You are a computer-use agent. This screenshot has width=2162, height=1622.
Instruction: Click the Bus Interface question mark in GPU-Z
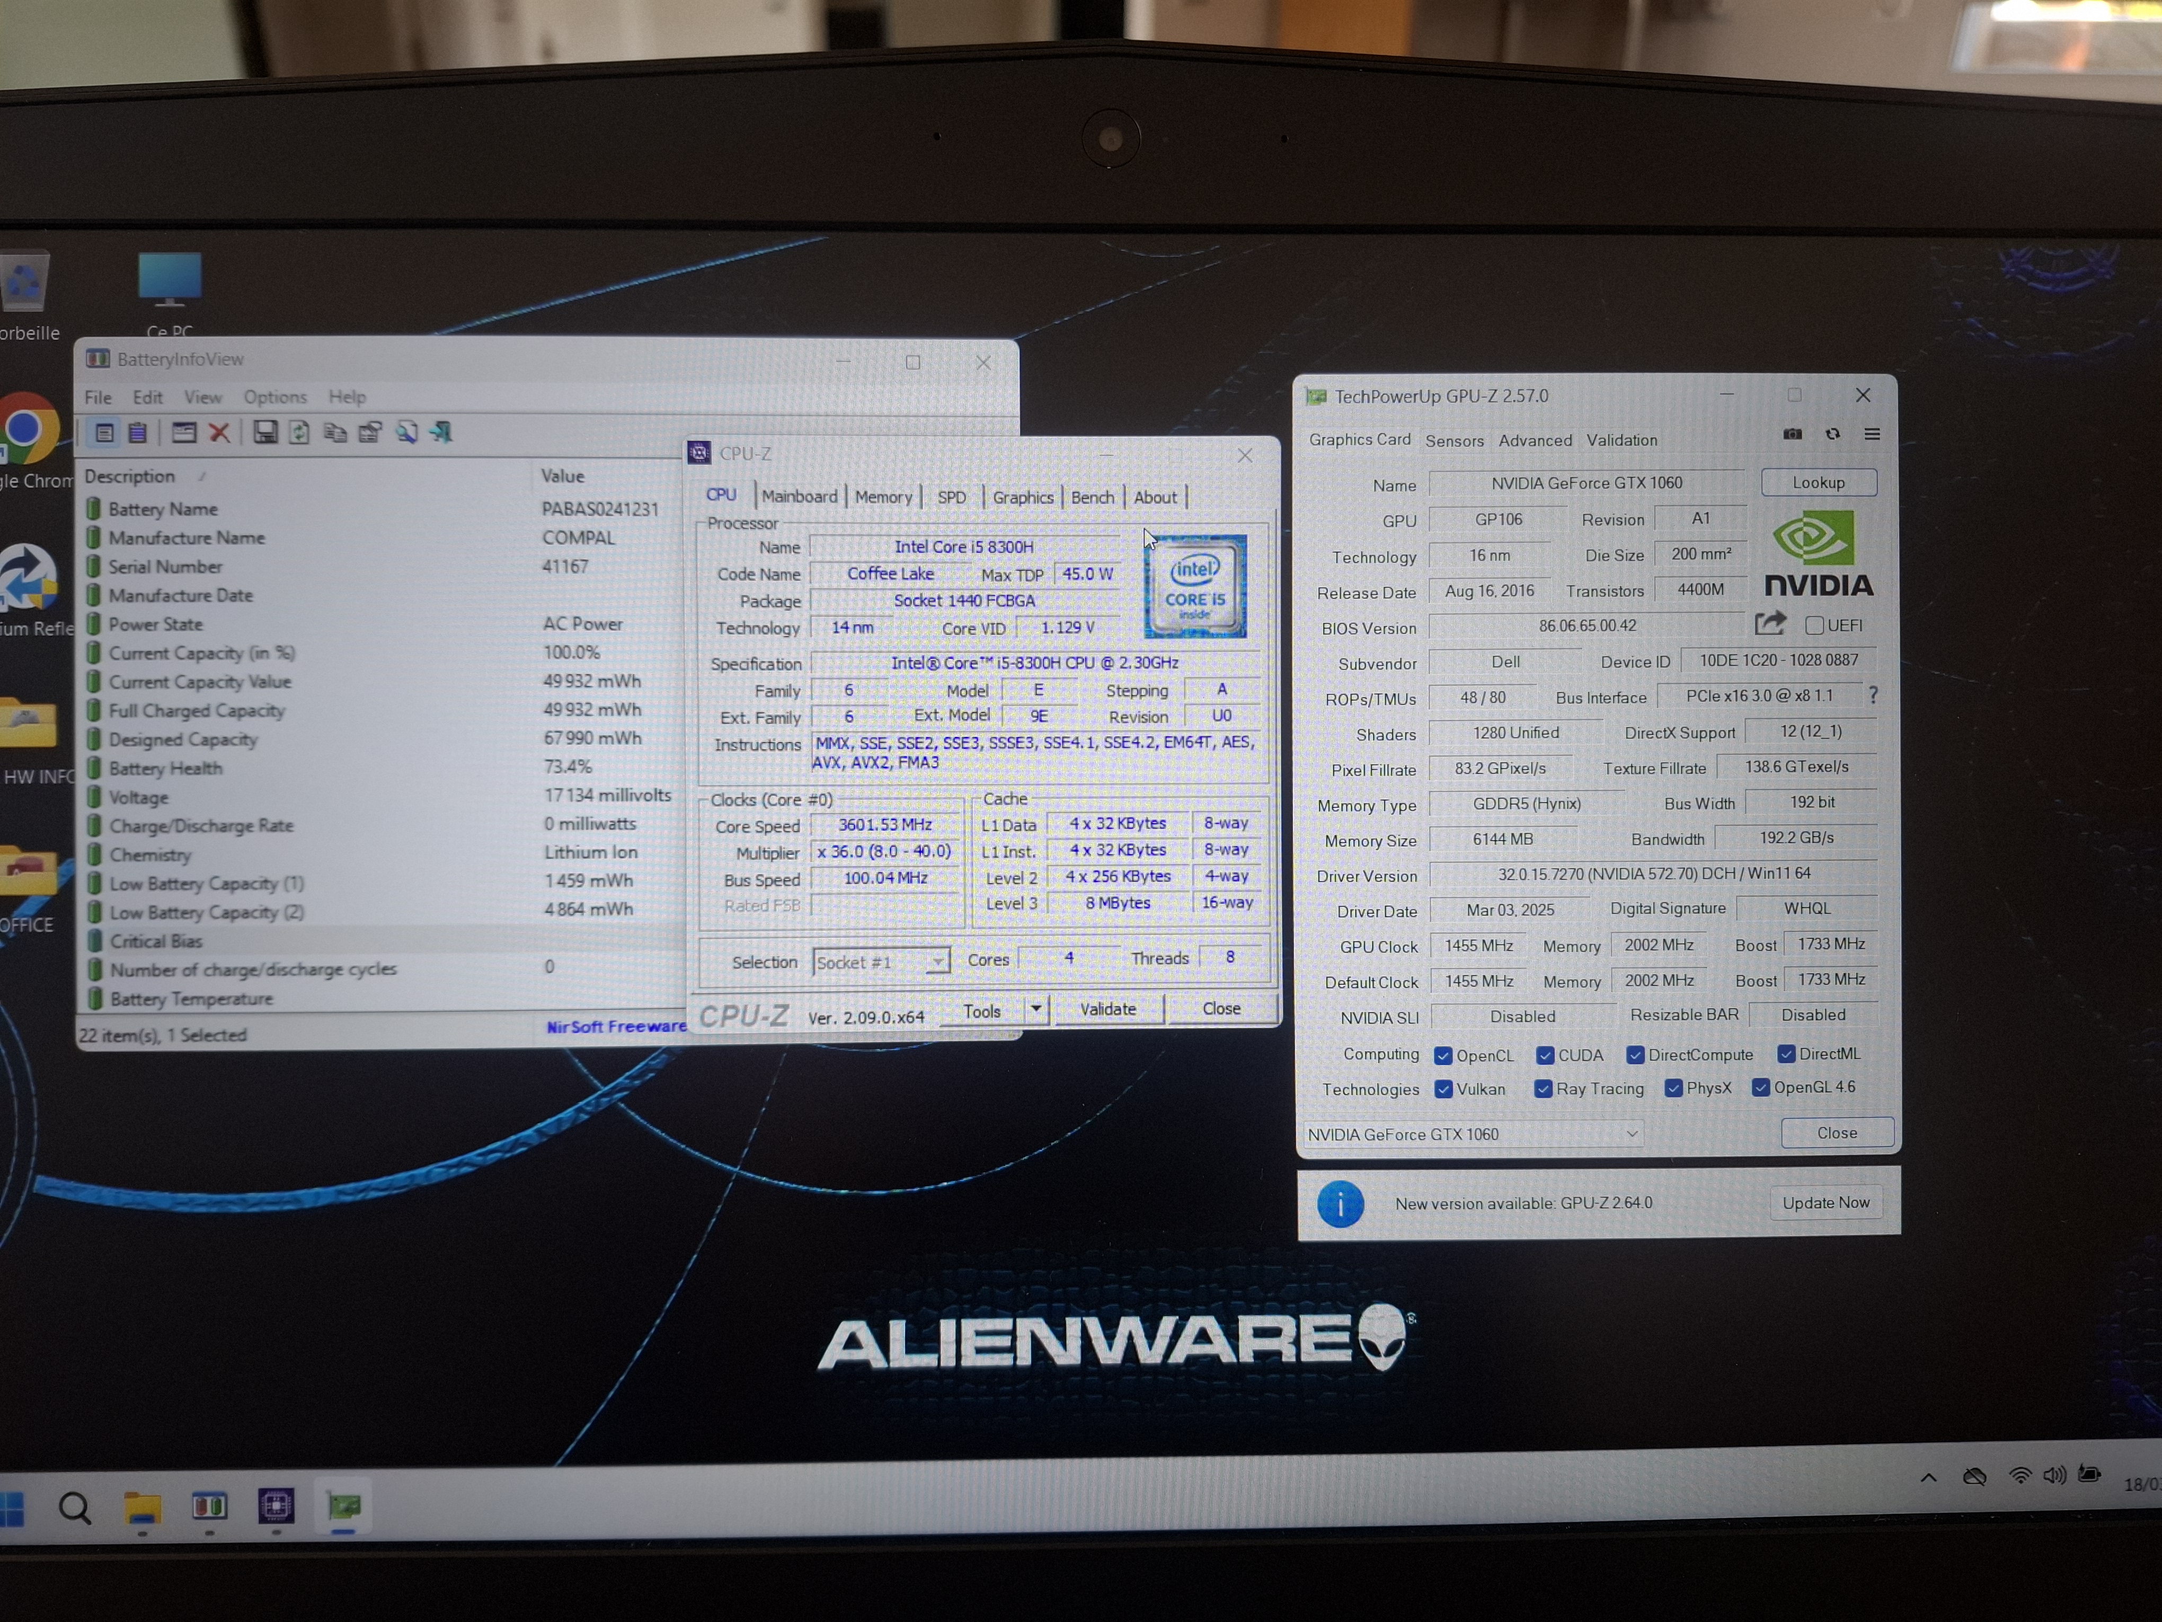tap(1873, 695)
